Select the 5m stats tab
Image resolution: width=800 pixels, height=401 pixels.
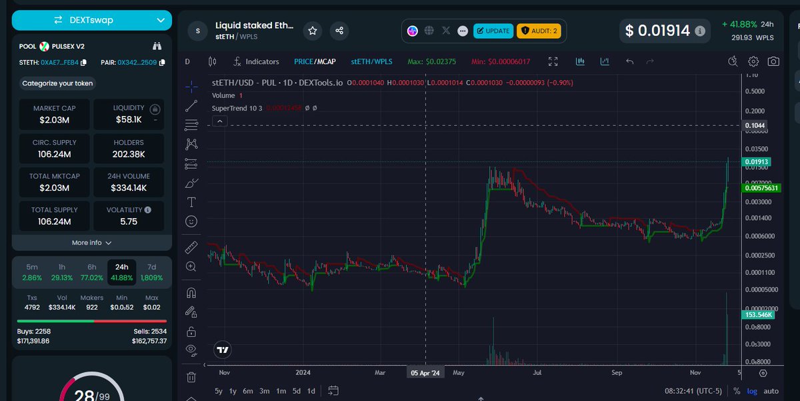tap(32, 272)
